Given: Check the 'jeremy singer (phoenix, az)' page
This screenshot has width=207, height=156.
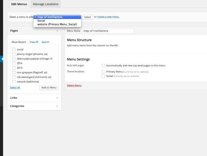Looking at the screenshot, I should click(14, 54).
